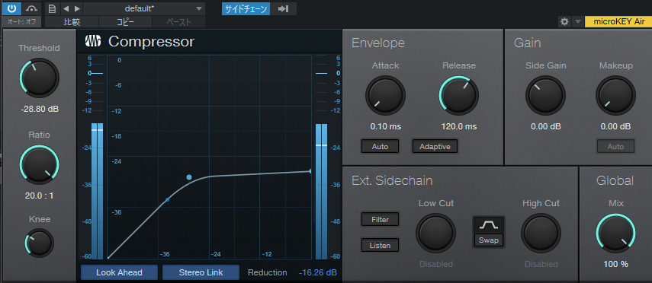Click the Global section title
This screenshot has height=283, width=652.
coord(615,180)
